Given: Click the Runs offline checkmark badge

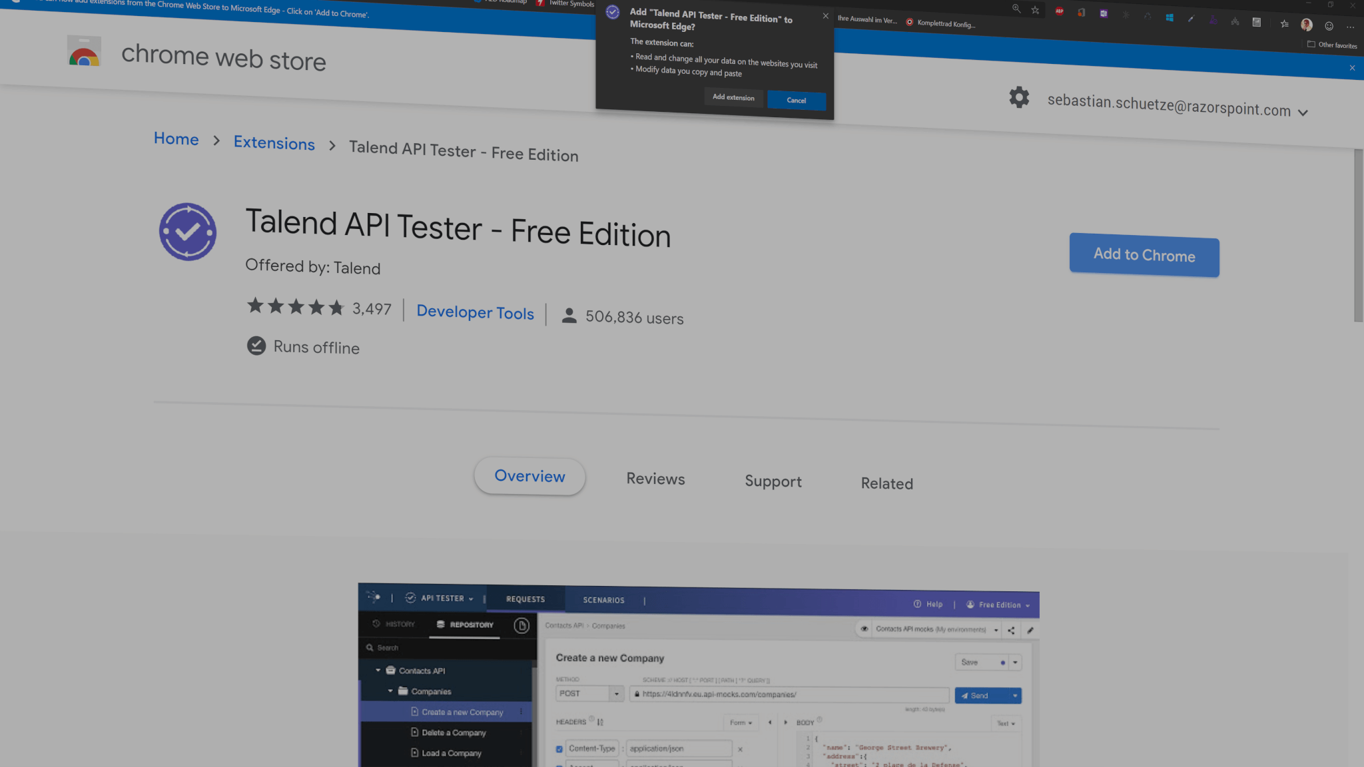Looking at the screenshot, I should tap(256, 346).
